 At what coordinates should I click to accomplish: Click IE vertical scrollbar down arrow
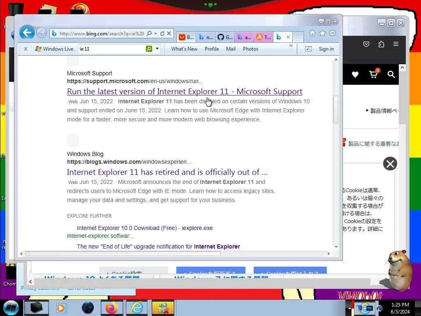[x=335, y=246]
